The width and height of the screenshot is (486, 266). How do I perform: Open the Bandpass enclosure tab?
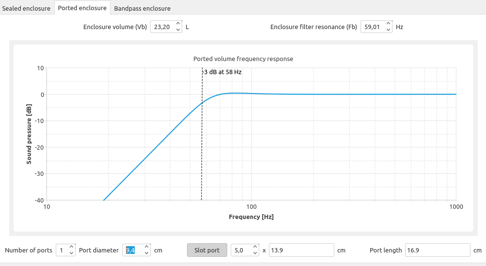coord(142,8)
